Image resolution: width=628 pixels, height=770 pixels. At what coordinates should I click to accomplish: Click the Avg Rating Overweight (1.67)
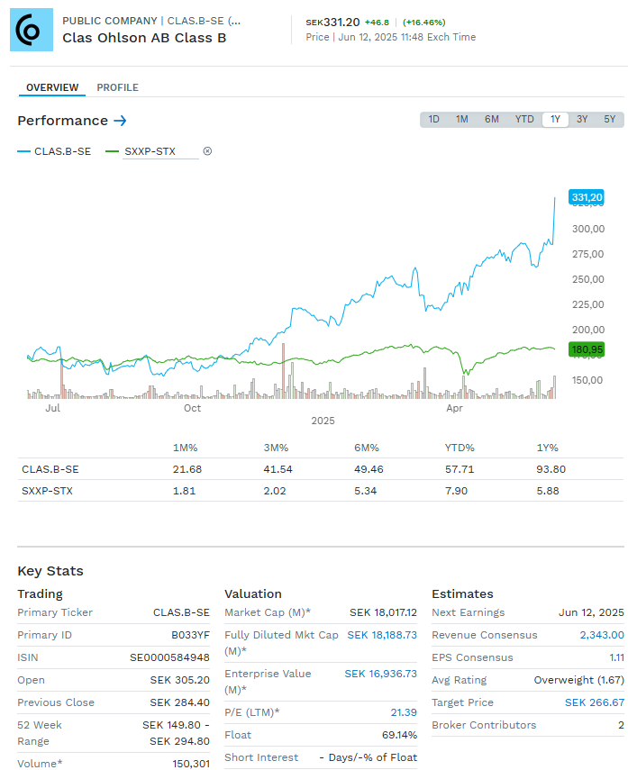pyautogui.click(x=578, y=680)
